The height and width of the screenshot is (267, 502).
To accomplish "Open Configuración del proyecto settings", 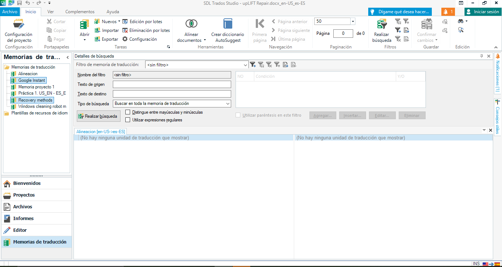I will tap(18, 25).
